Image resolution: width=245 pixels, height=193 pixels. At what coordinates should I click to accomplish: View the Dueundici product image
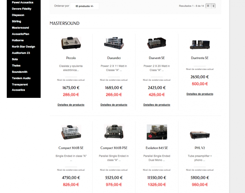tap(114, 43)
